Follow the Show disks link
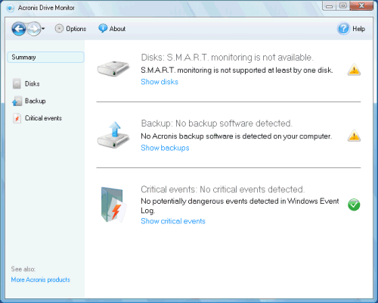Image resolution: width=378 pixels, height=303 pixels. 160,82
